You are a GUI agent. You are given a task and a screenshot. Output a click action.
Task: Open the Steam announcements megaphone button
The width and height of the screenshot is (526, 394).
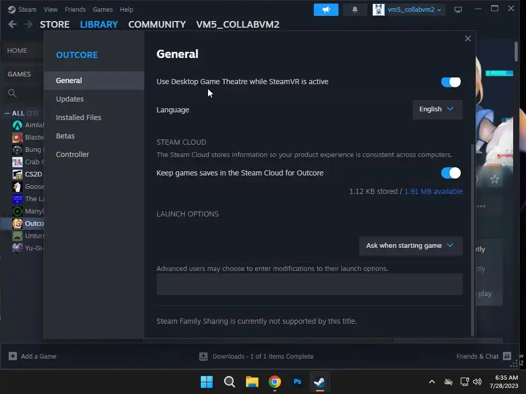326,10
